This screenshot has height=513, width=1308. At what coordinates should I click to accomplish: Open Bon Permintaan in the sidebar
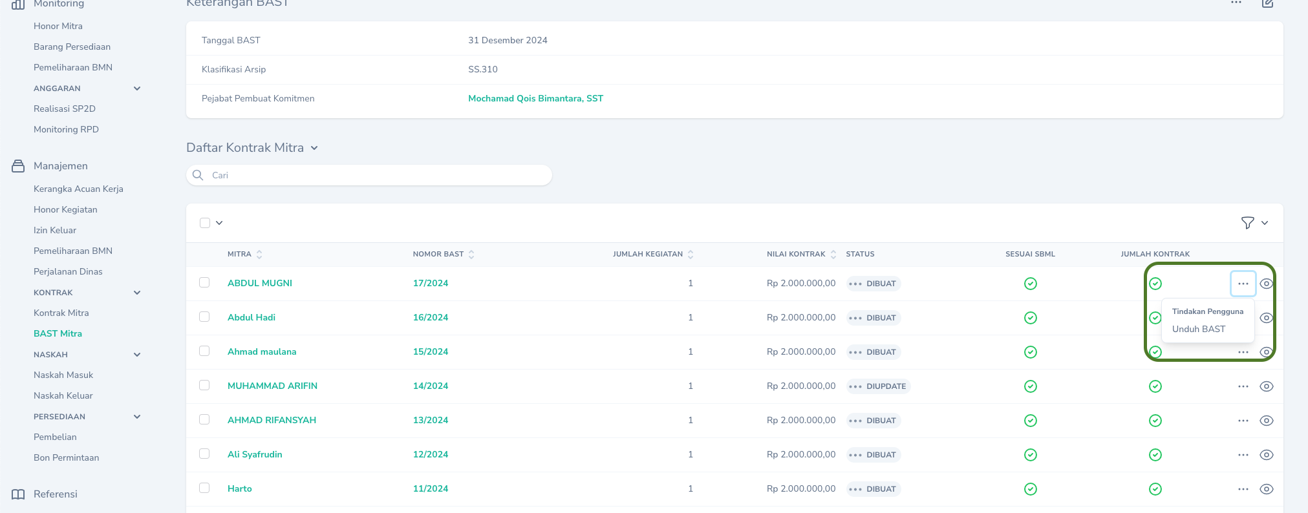pyautogui.click(x=66, y=458)
